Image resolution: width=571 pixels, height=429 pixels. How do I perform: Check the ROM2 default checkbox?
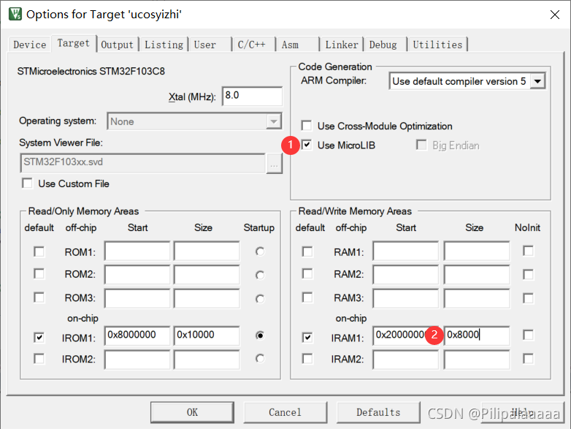[x=39, y=274]
